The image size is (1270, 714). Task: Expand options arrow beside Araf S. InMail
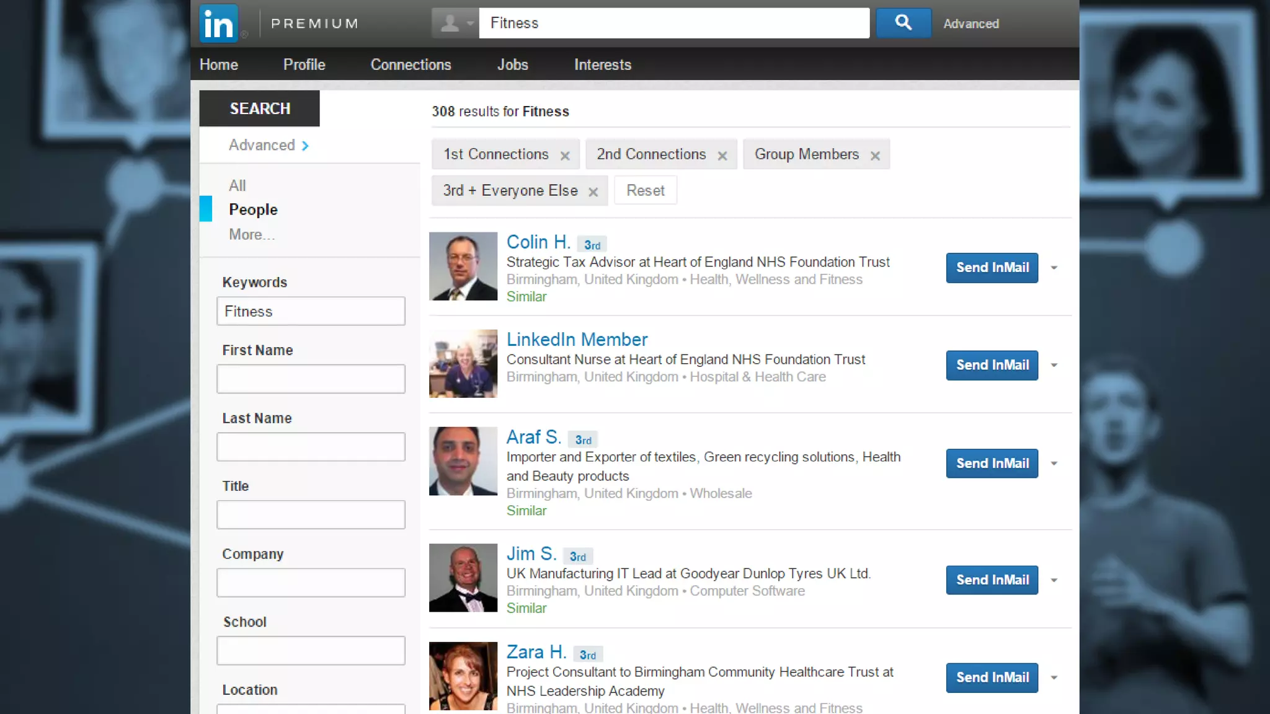(x=1054, y=464)
